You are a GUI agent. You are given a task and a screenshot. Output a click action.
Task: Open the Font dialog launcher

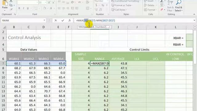coord(55,14)
